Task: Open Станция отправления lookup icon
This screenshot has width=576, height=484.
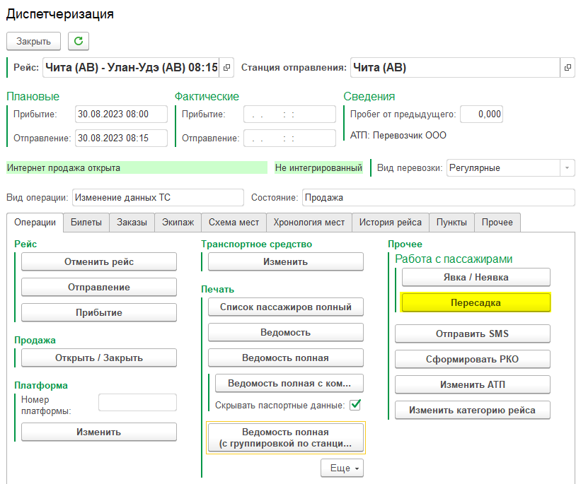Action: 567,68
